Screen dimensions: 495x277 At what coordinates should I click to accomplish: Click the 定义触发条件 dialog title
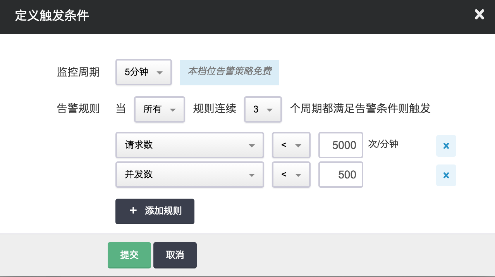52,16
